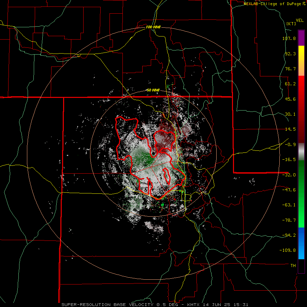Pick the yellow-orange segment of the velocity color bar
The image size is (307, 307).
[301, 61]
